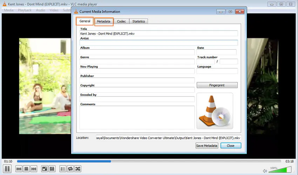Click the Language input field

pos(217,71)
